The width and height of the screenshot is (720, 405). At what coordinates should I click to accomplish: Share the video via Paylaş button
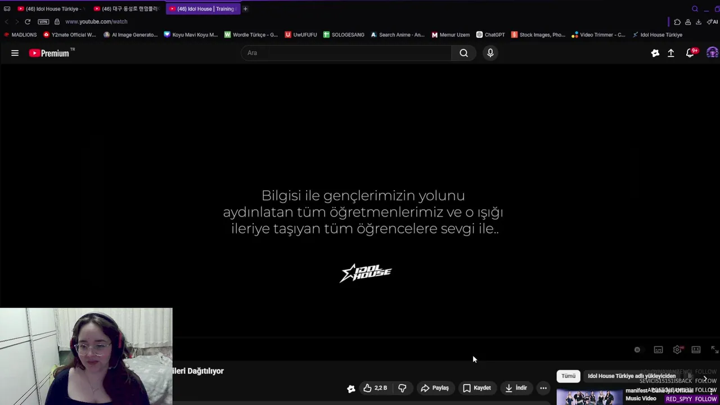pos(435,388)
